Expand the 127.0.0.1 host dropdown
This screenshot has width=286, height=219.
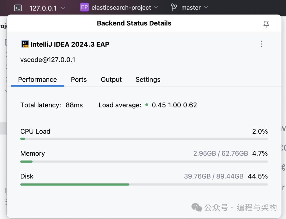[63, 8]
